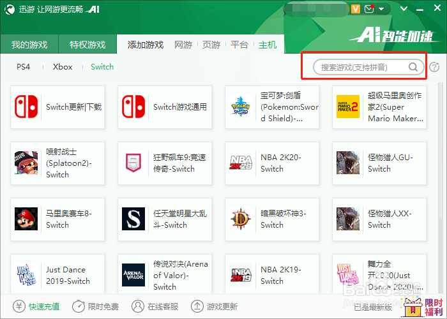Select the Arena of Valor icon
Image resolution: width=447 pixels, height=319 pixels.
pos(133,275)
